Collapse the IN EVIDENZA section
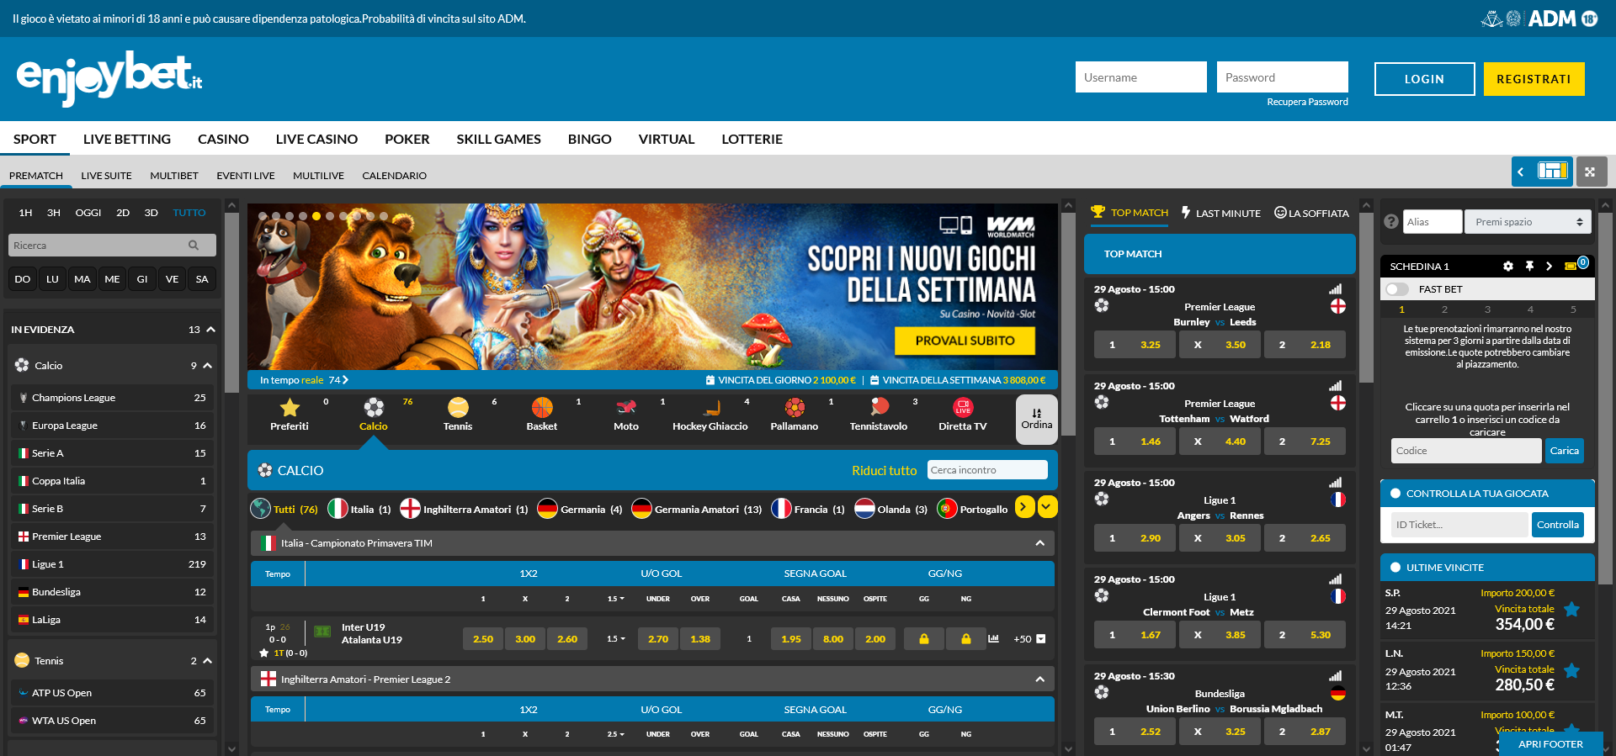 210,330
